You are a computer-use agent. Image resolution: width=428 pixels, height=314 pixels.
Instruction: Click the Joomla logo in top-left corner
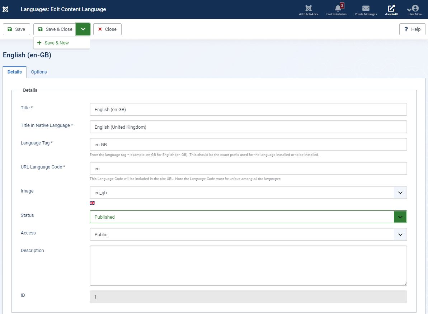5,9
